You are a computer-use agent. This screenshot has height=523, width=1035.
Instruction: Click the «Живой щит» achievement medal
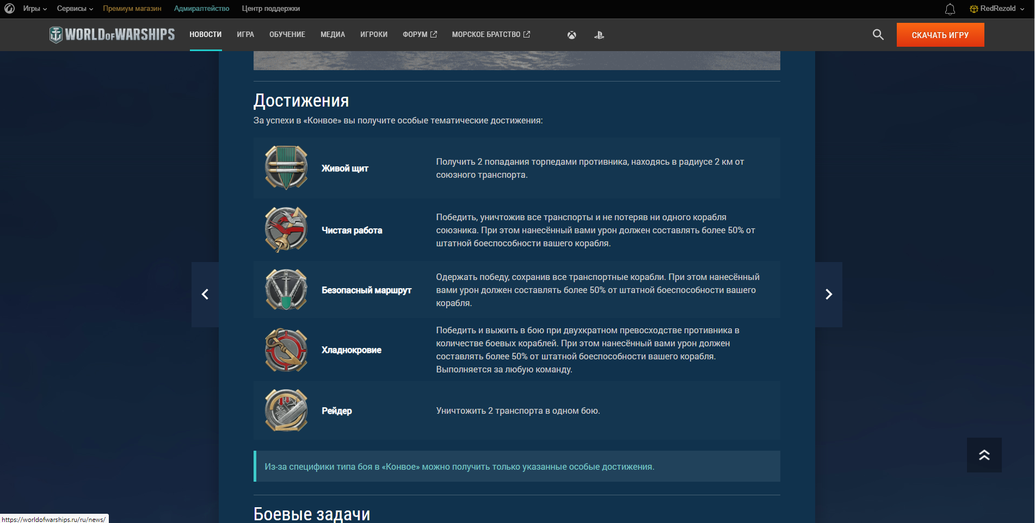coord(286,168)
